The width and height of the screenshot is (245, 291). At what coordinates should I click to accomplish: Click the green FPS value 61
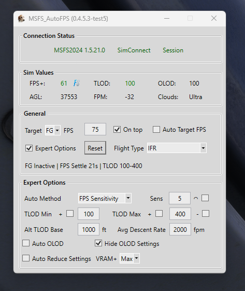click(64, 84)
